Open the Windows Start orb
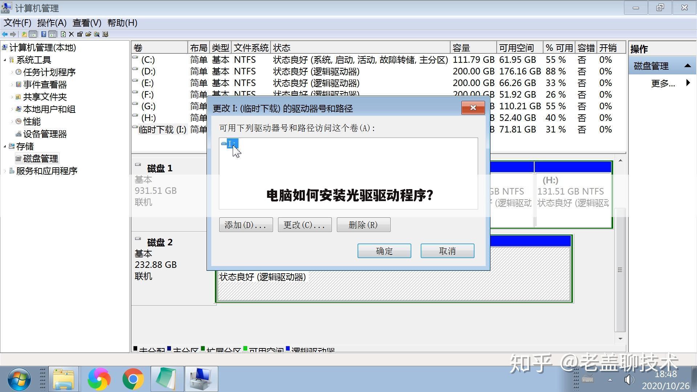The height and width of the screenshot is (392, 697). click(x=19, y=379)
